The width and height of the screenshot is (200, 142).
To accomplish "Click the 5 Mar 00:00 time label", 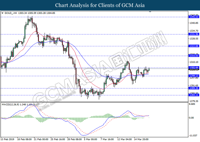I will pyautogui.click(x=91, y=139).
